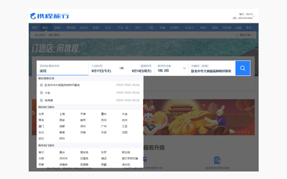Open 攻略 in the navigation bar

(x=163, y=28)
